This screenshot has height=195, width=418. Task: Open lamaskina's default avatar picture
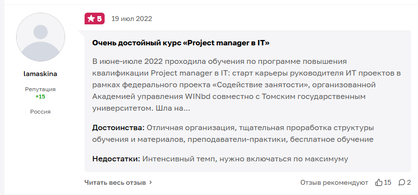point(41,37)
